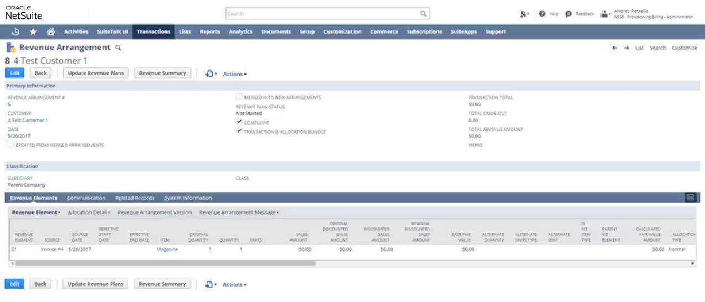705x302 pixels.
Task: Open the Setup menu
Action: click(x=307, y=31)
